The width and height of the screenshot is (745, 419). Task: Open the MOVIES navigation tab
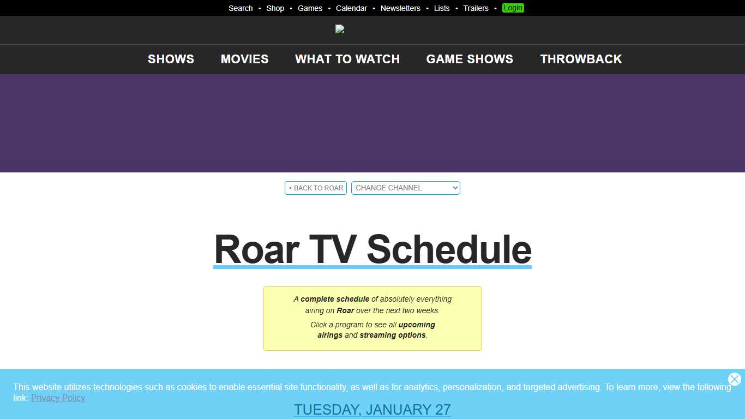(244, 59)
